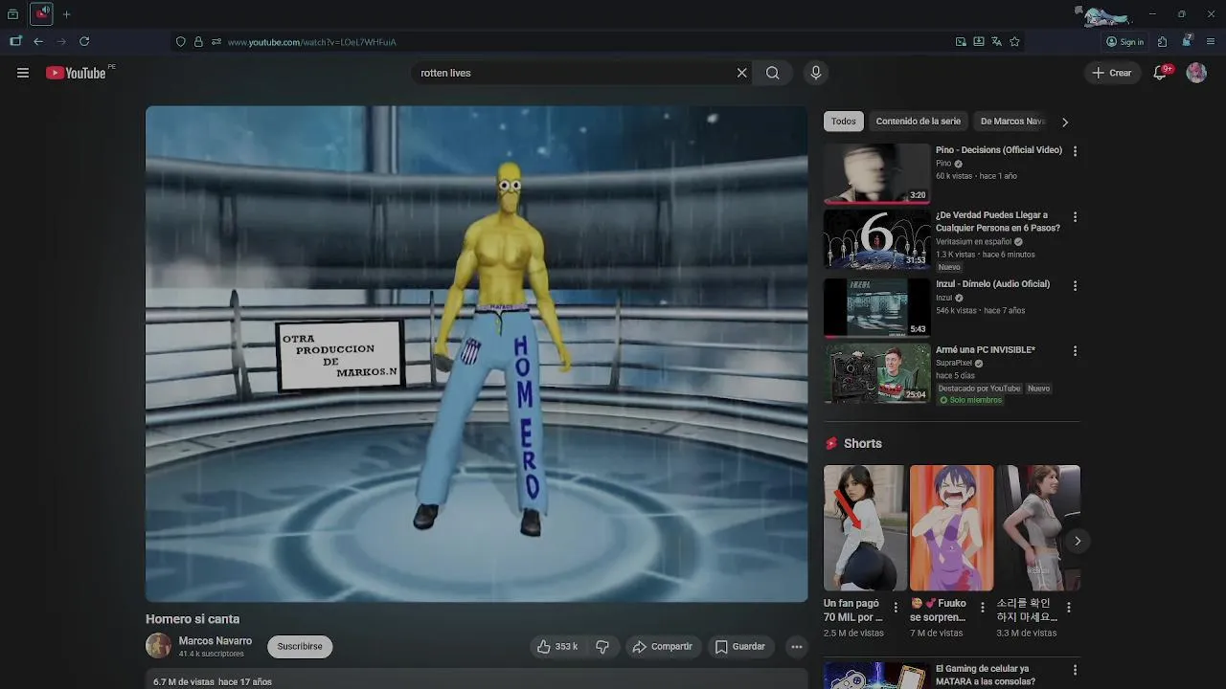Viewport: 1226px width, 689px height.
Task: Open the extensions puzzle icon
Action: point(1162,41)
